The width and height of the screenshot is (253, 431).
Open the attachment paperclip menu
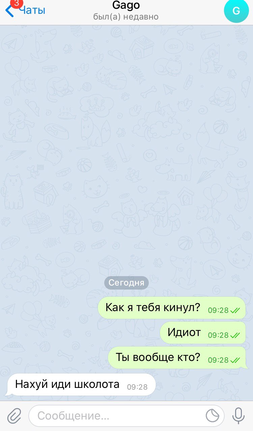[14, 416]
